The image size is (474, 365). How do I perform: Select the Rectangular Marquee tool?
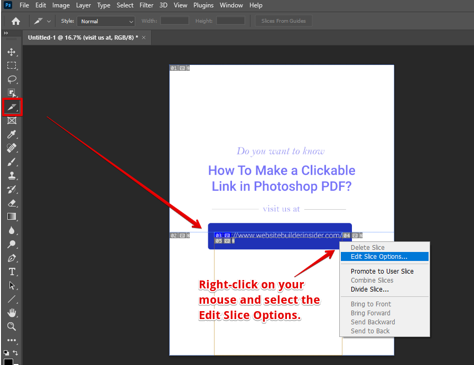coord(11,65)
